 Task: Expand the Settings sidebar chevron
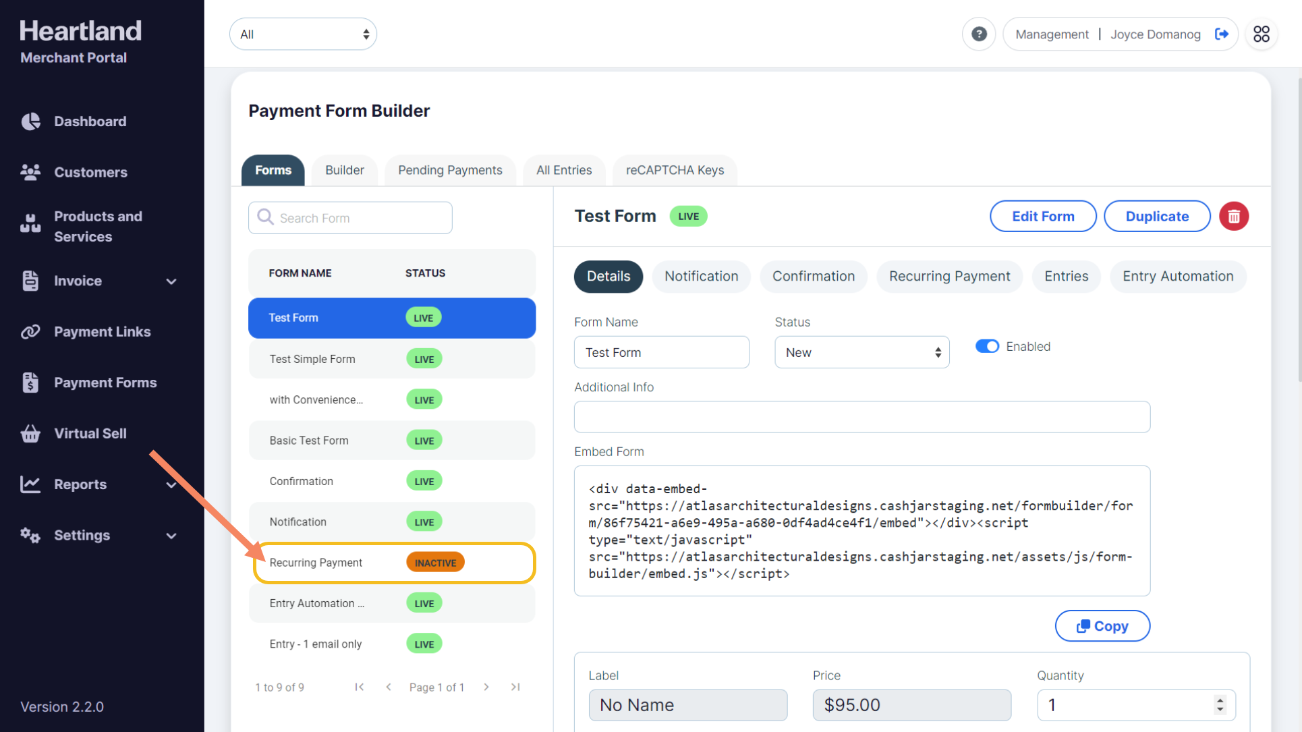[x=171, y=536]
